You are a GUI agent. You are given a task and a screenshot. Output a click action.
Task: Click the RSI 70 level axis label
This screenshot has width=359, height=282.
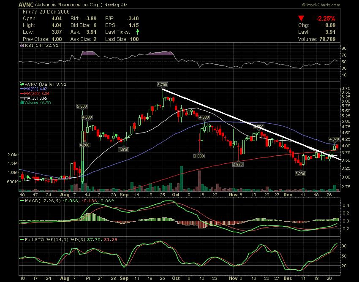coord(344,55)
